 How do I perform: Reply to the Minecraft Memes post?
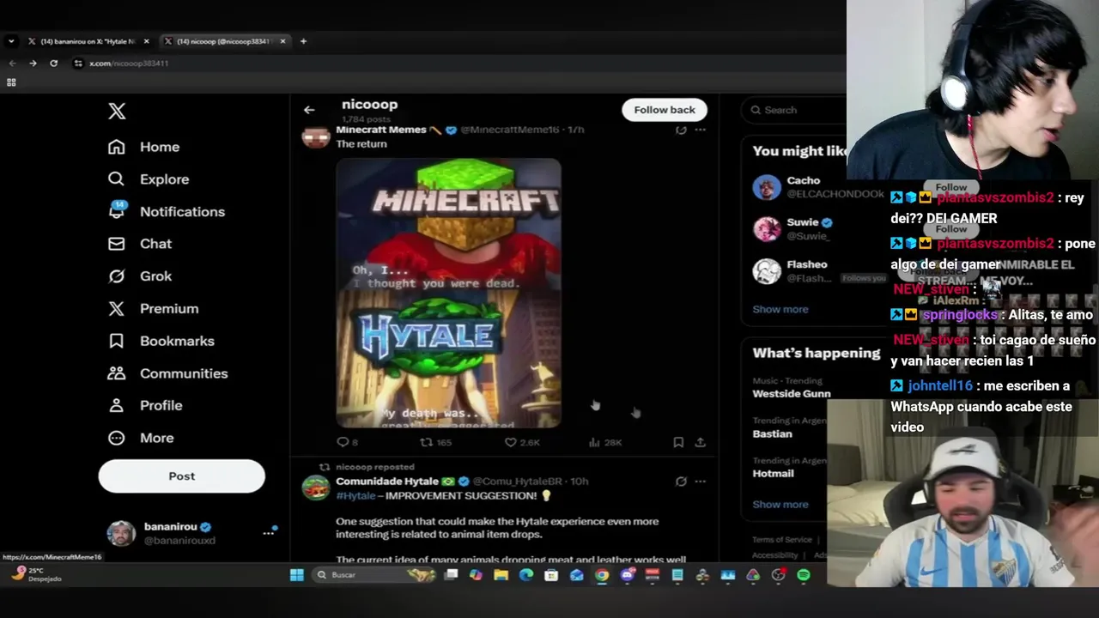pos(347,442)
